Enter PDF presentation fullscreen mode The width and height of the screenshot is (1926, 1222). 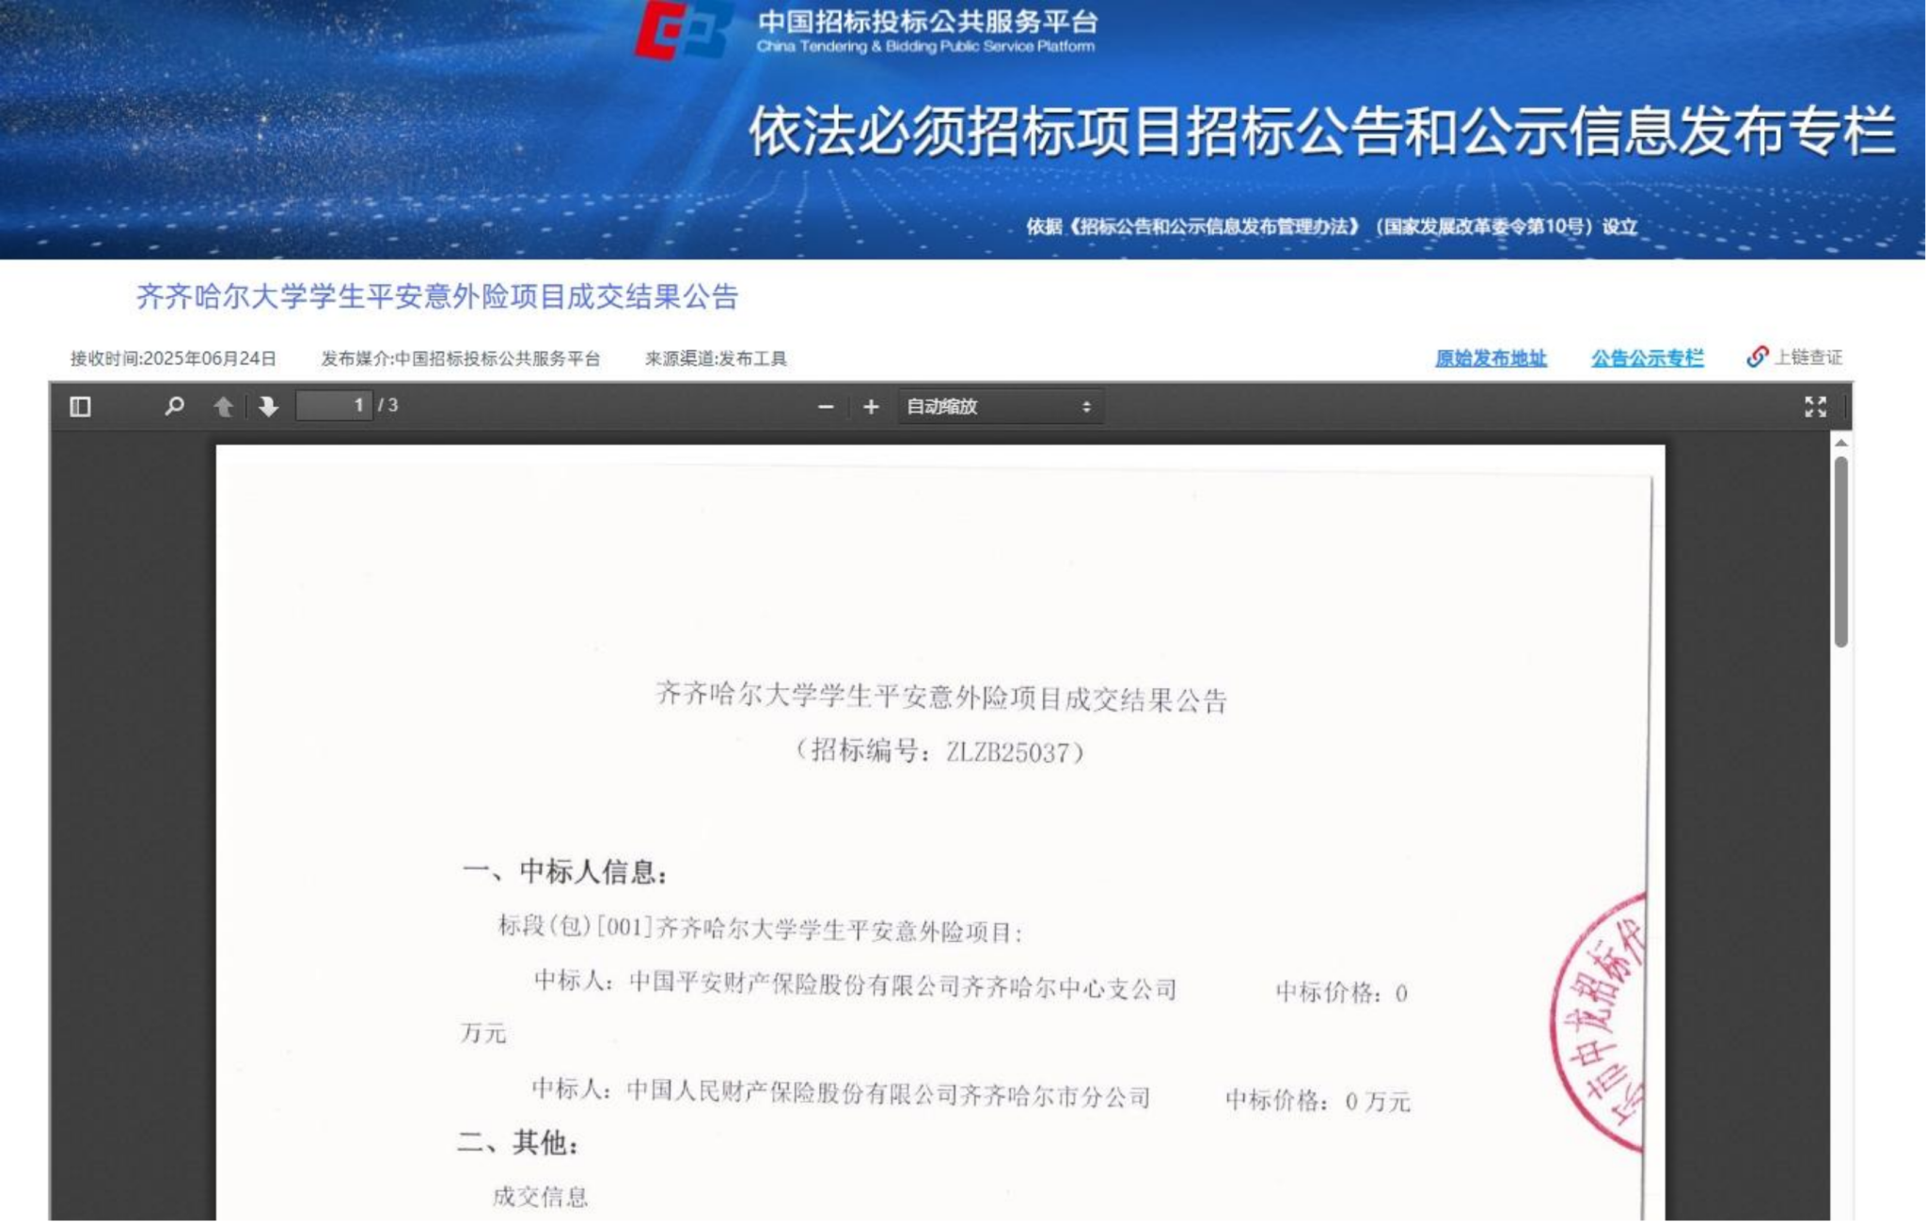(x=1815, y=407)
